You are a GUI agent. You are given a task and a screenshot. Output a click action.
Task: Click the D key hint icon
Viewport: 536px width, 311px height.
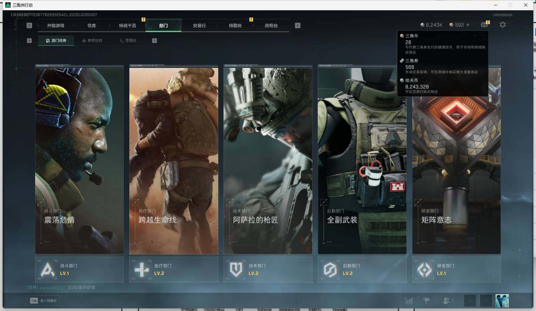click(x=154, y=40)
